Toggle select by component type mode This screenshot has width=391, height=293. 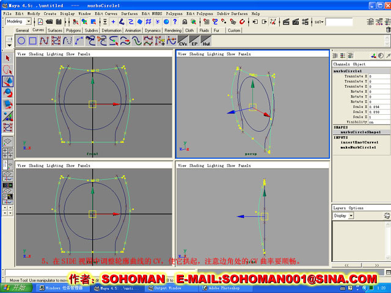(93, 22)
